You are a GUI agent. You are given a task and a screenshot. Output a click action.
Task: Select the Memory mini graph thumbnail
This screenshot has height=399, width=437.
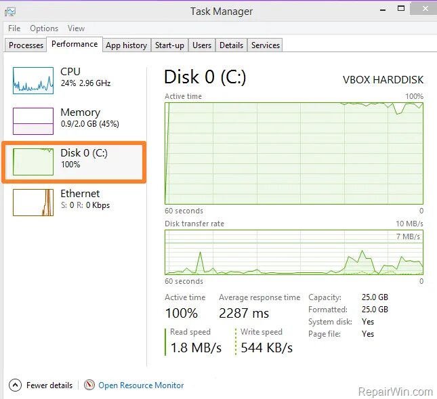point(33,121)
